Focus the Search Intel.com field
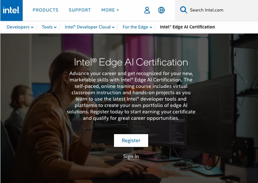The width and height of the screenshot is (258, 183). click(216, 10)
